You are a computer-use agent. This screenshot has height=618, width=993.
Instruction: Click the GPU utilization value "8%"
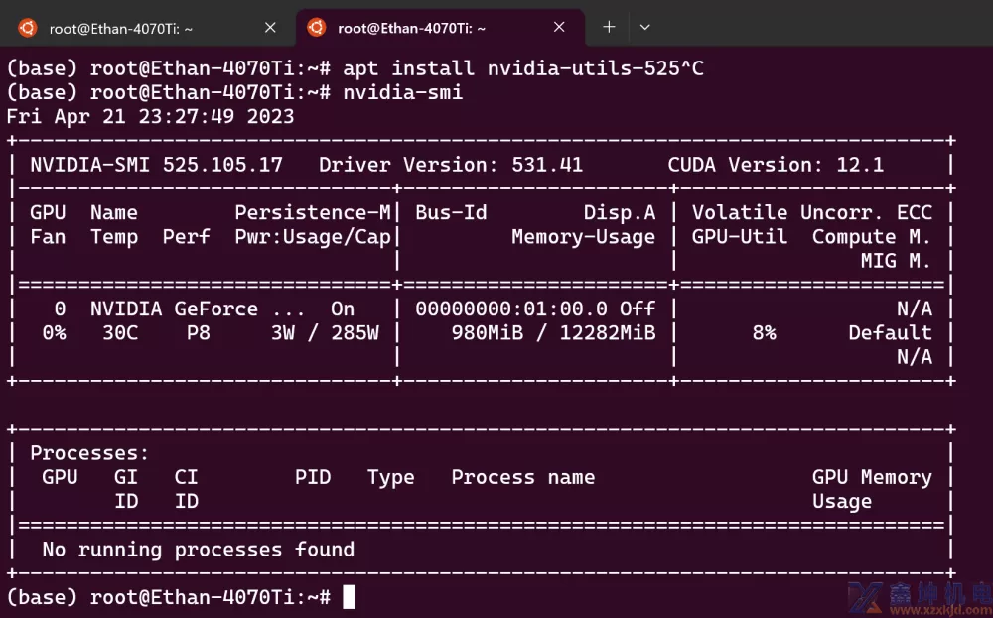(764, 332)
